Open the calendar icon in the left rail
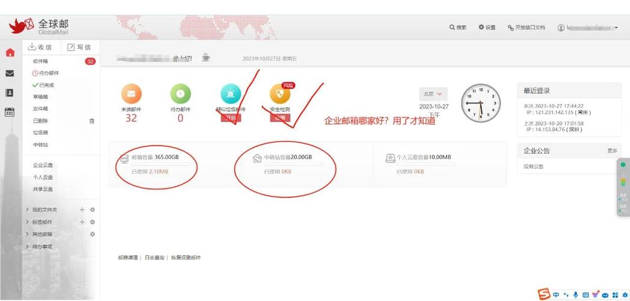630x301 pixels. tap(10, 112)
